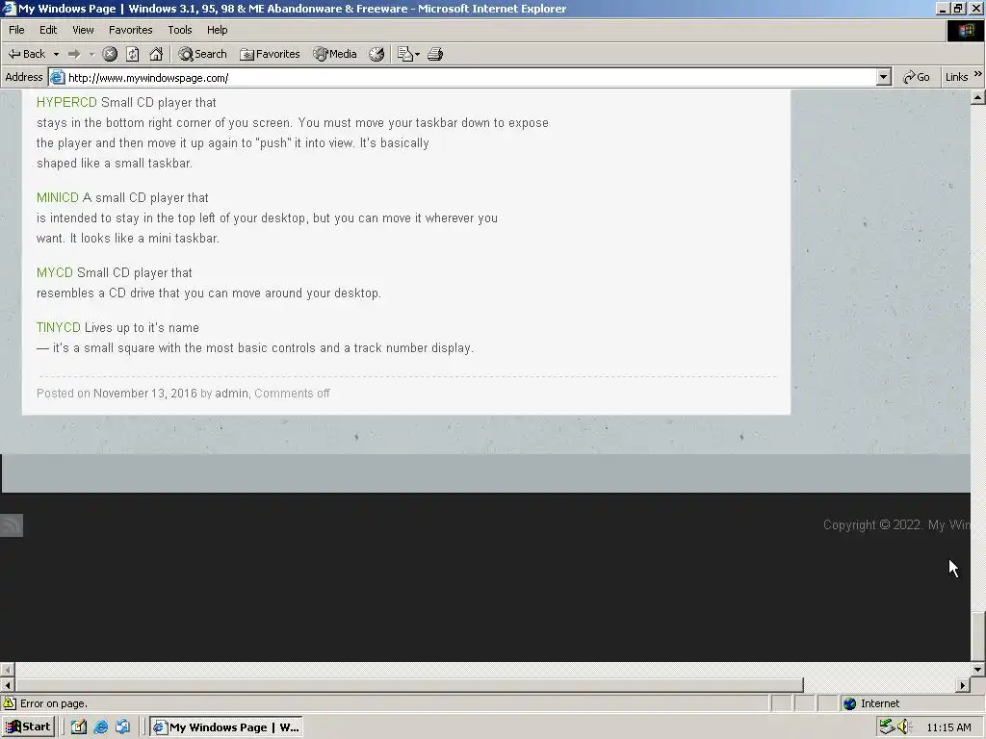986x739 pixels.
Task: Click the network tray icon
Action: pos(887,727)
